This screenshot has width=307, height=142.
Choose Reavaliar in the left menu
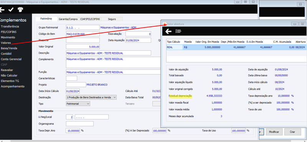click(x=7, y=70)
